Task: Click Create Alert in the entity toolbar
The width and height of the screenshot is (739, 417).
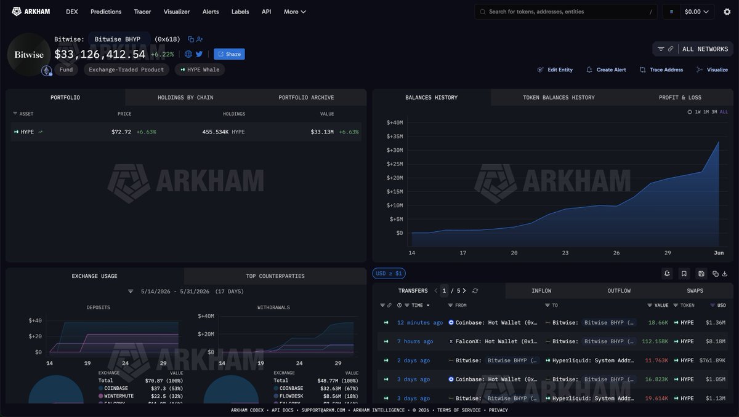Action: pyautogui.click(x=606, y=70)
